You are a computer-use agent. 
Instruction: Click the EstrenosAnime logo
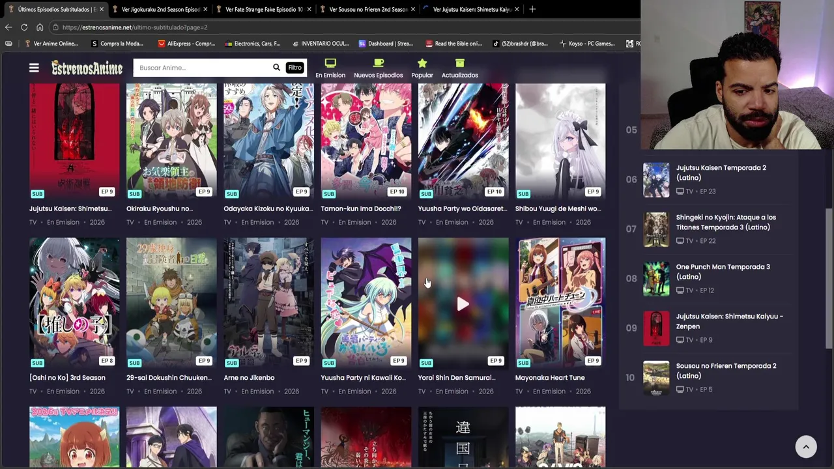(x=87, y=68)
